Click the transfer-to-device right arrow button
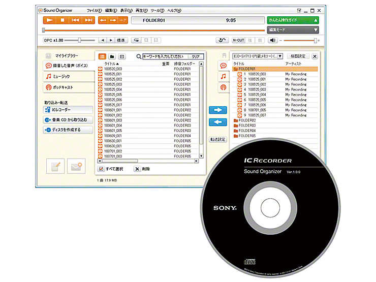Image resolution: width=376 pixels, height=282 pixels. click(218, 109)
